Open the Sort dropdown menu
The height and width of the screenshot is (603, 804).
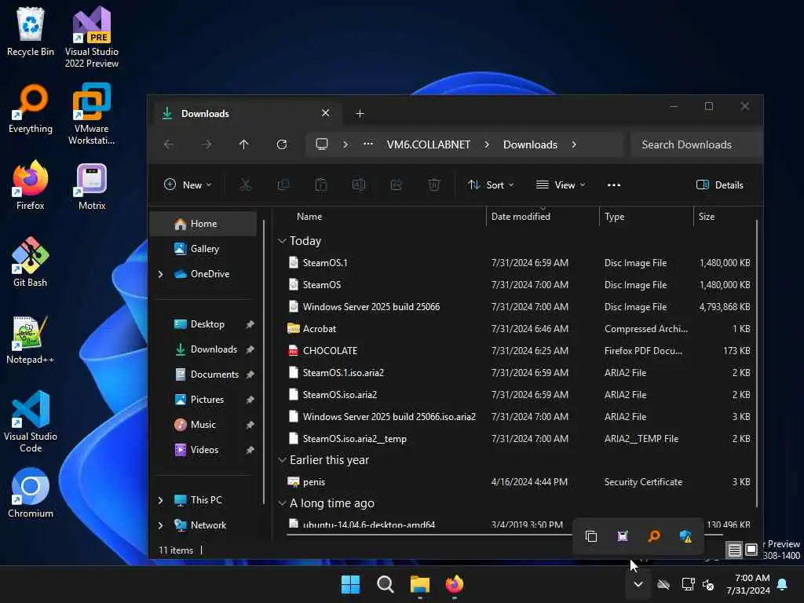tap(491, 185)
